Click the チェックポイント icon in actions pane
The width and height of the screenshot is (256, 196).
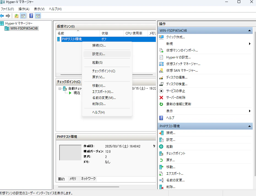[x=161, y=154]
